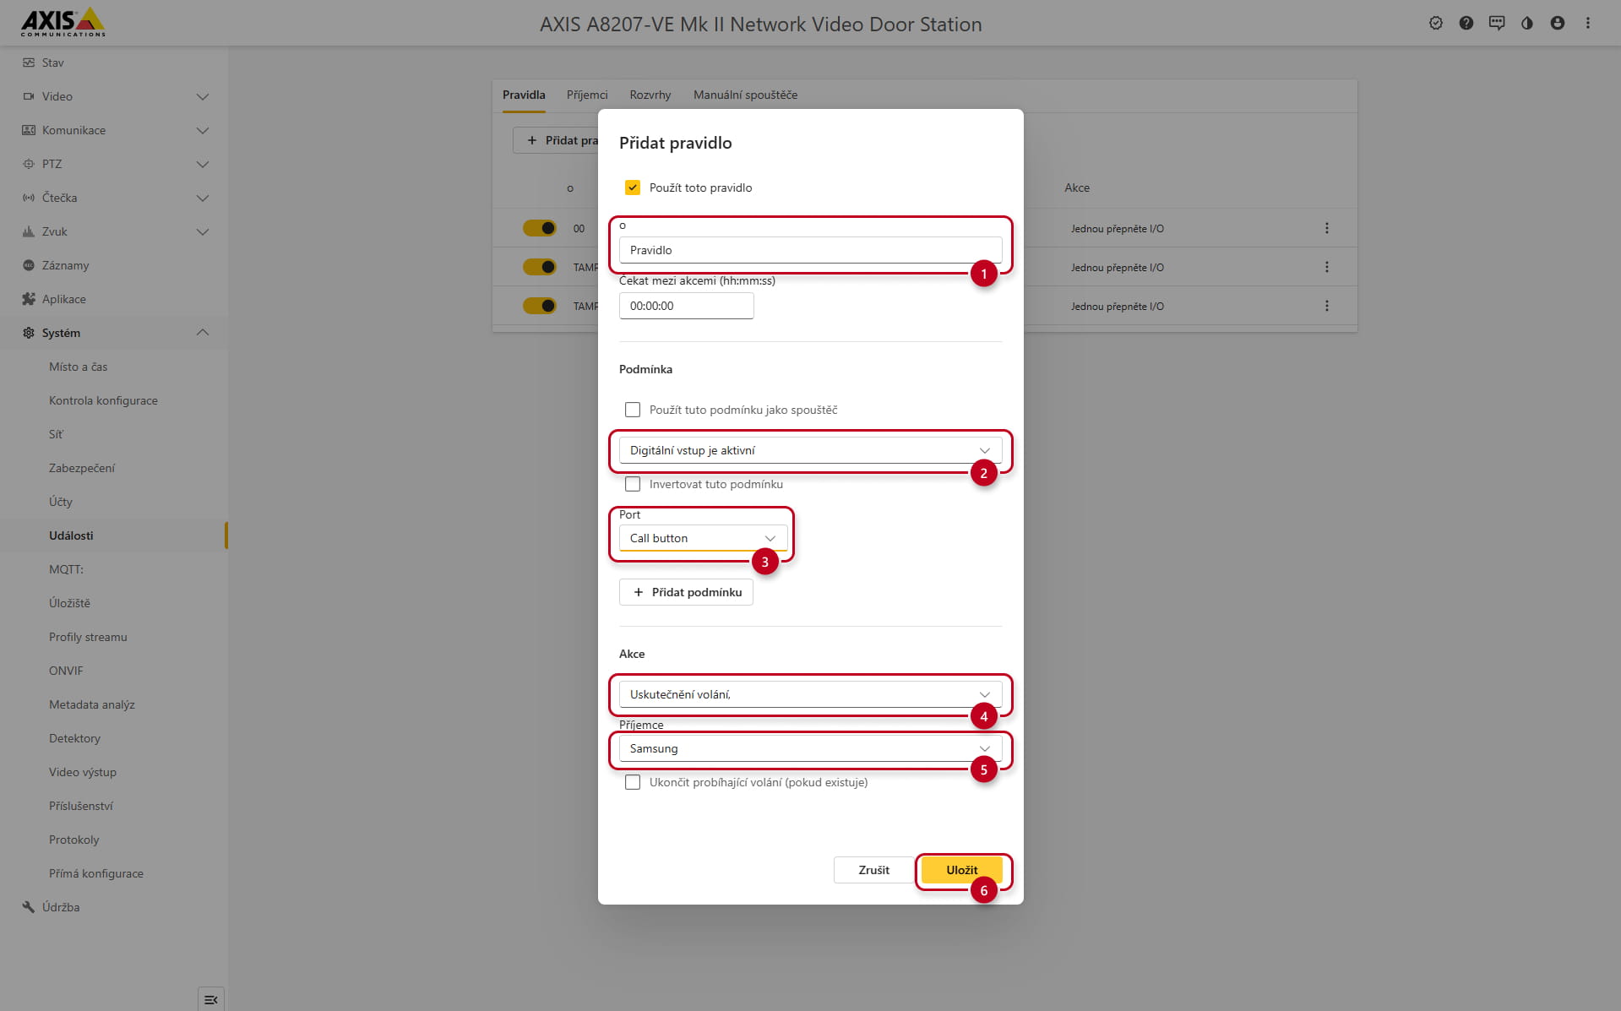
Task: Open the action dropdown Uskutečnění volání
Action: [x=810, y=694]
